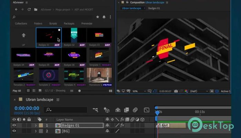Enable motion blur for the timeline
Screen dimensions: 241x138
(135, 110)
